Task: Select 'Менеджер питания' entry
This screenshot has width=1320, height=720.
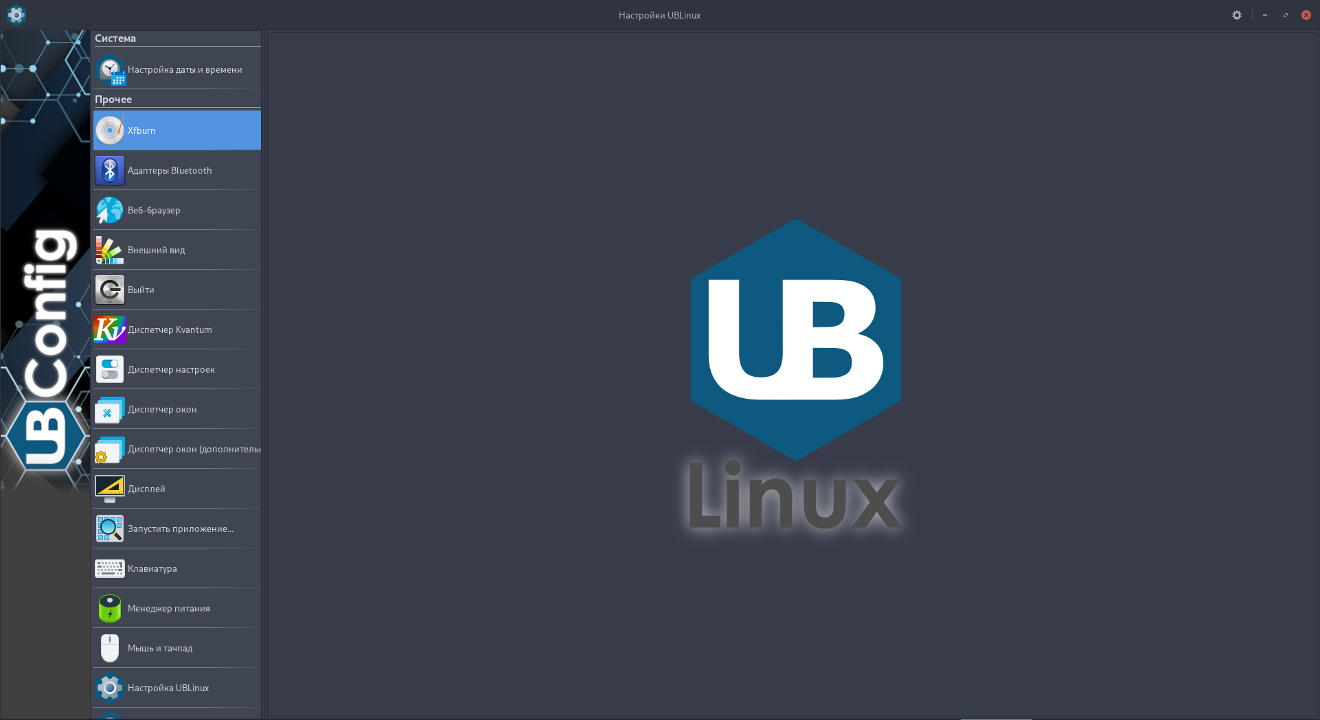Action: (x=177, y=608)
